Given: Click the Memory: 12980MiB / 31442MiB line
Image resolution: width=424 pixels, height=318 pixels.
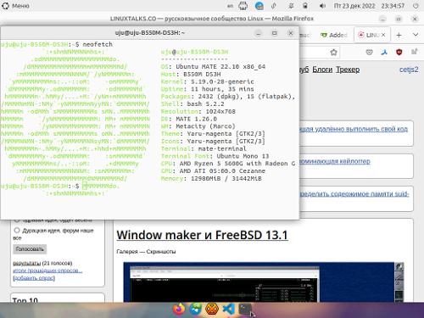Looking at the screenshot, I should pos(211,178).
